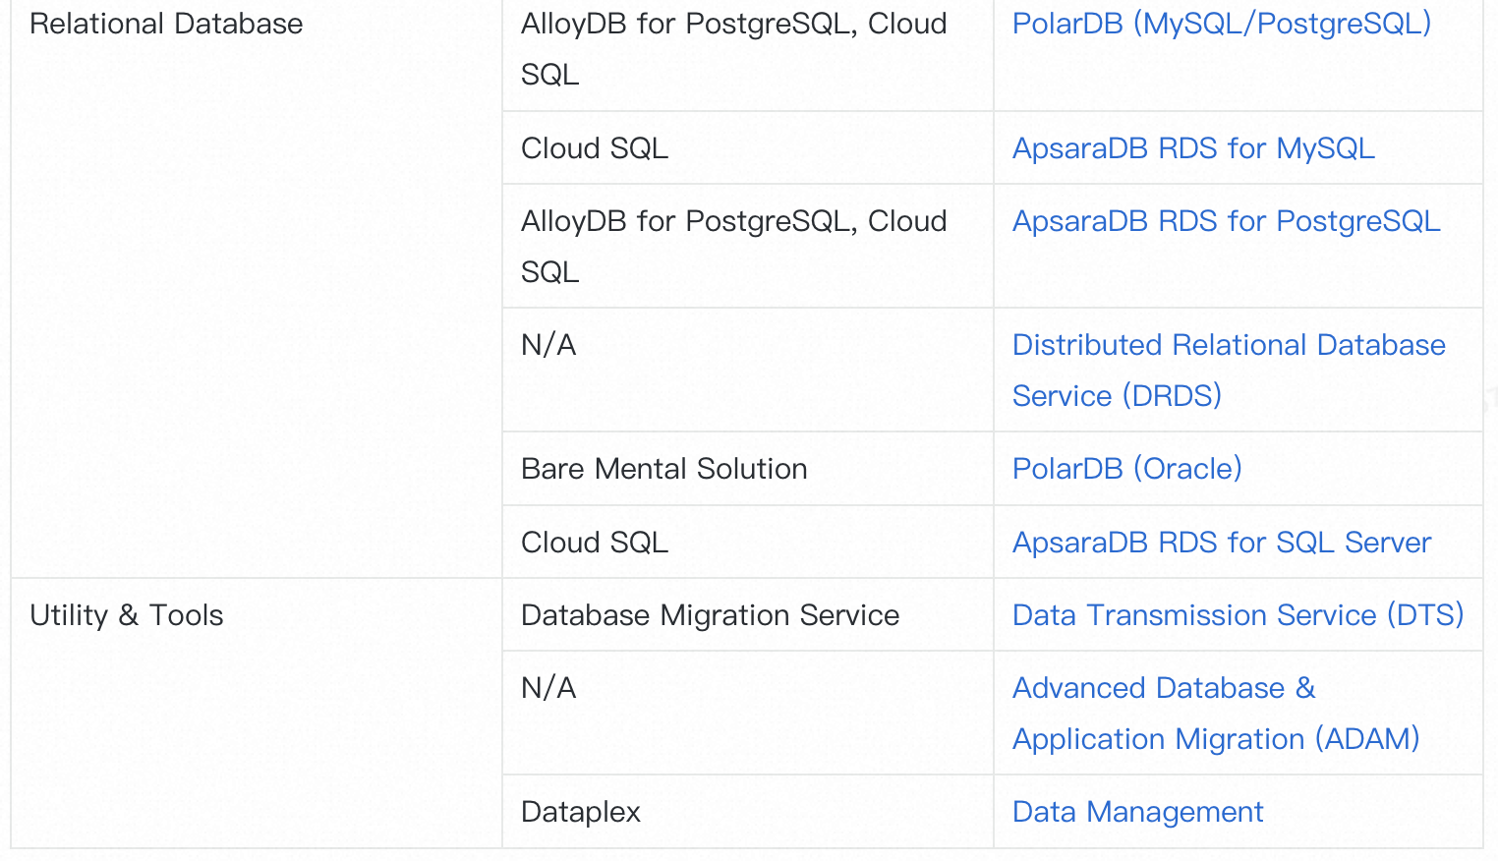Open Advanced Database & Application Migration (ADAM)

click(x=1216, y=714)
